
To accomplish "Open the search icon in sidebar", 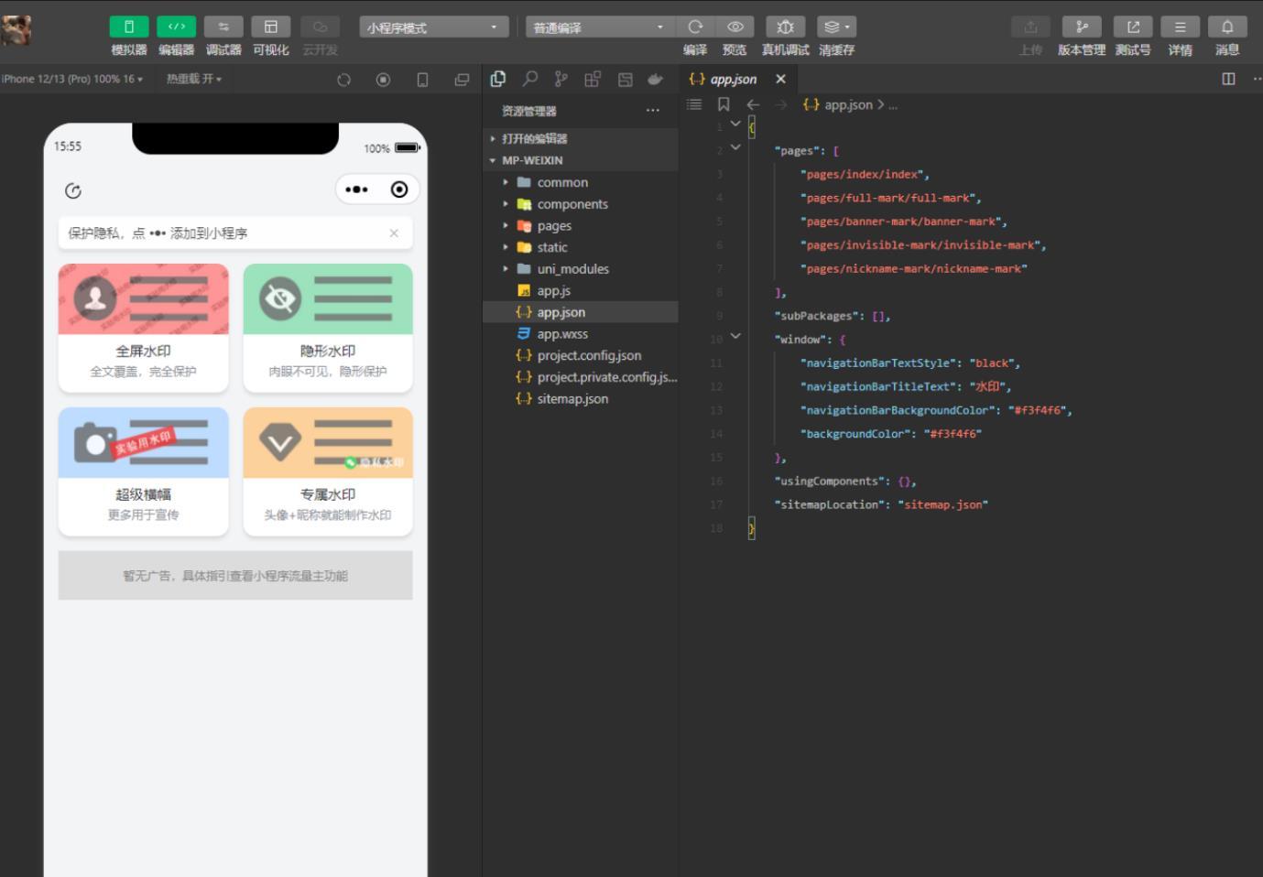I will (529, 80).
